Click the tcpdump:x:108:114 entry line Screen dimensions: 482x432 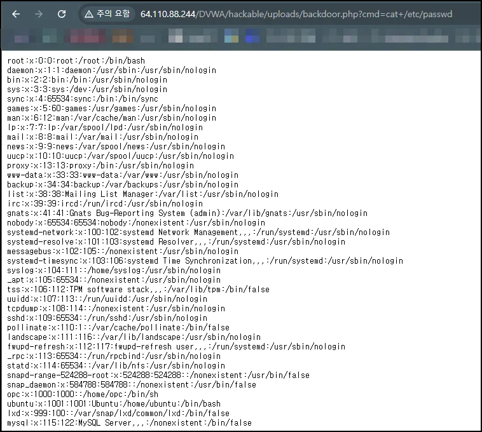(x=116, y=308)
